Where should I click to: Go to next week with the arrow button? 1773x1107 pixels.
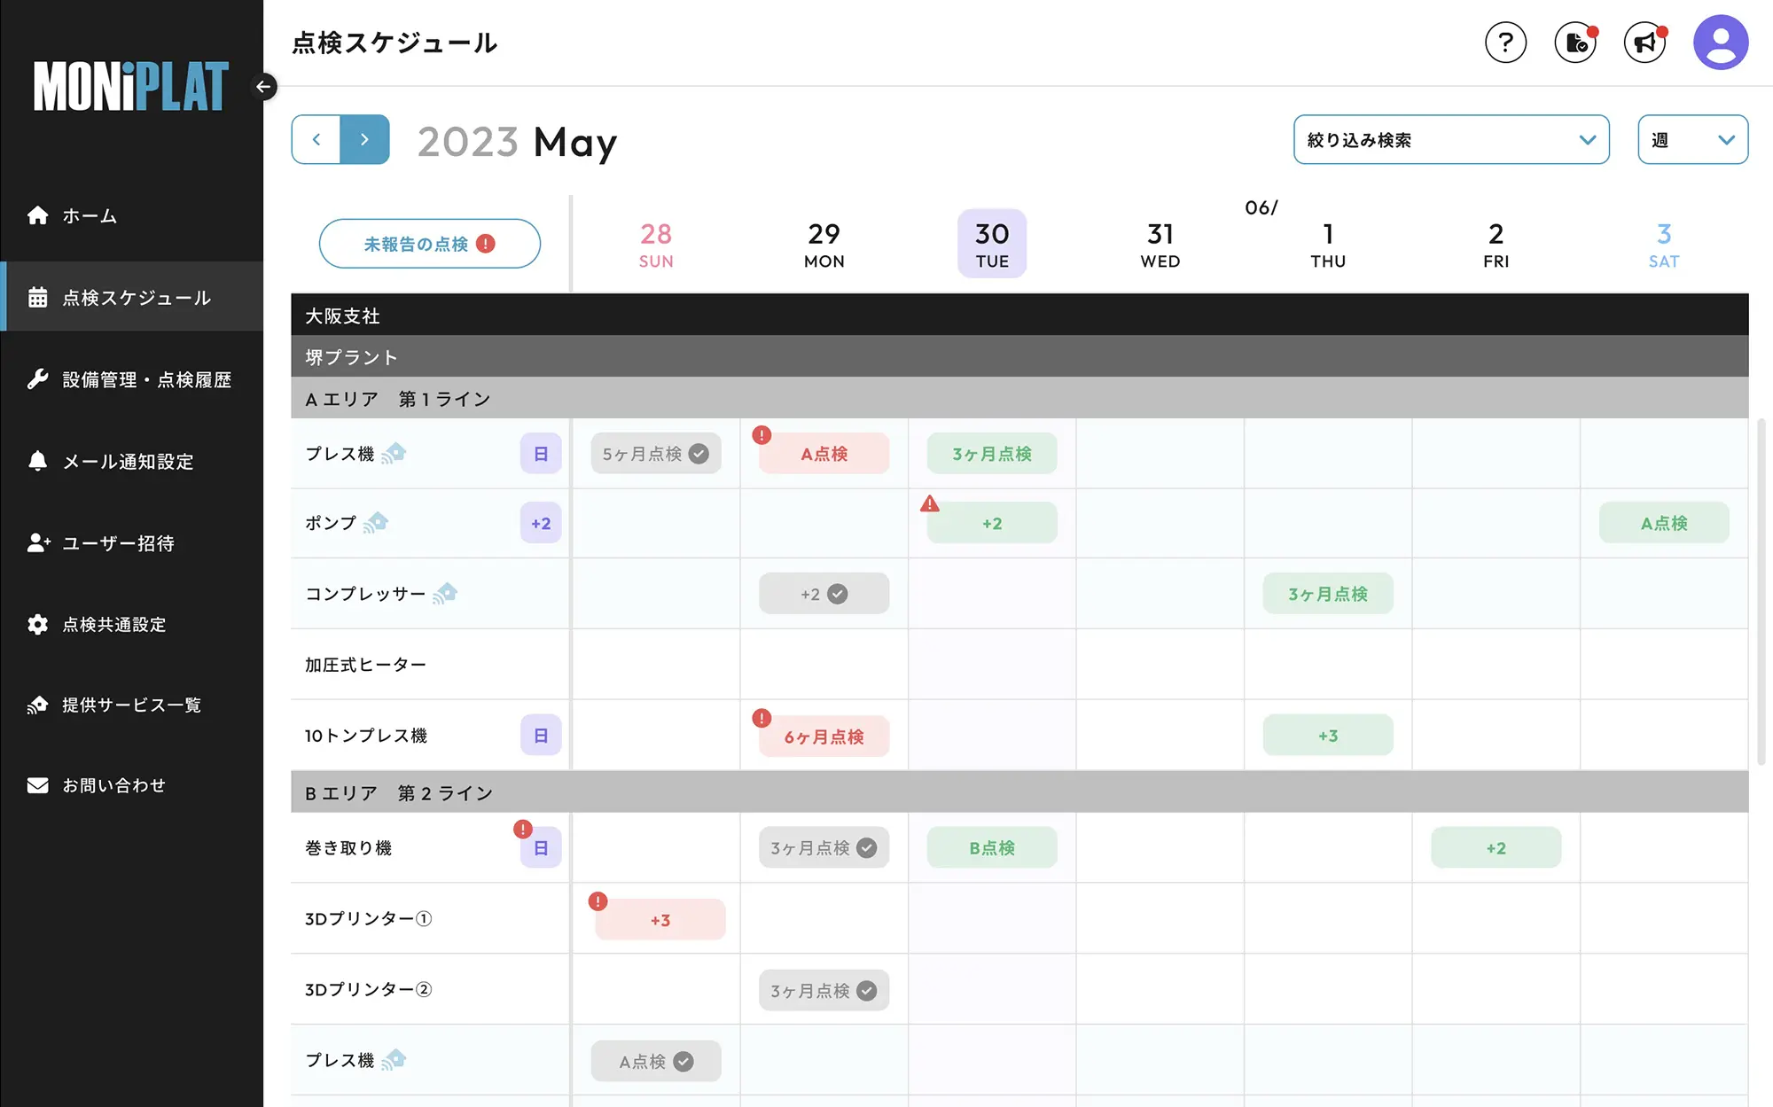click(364, 139)
